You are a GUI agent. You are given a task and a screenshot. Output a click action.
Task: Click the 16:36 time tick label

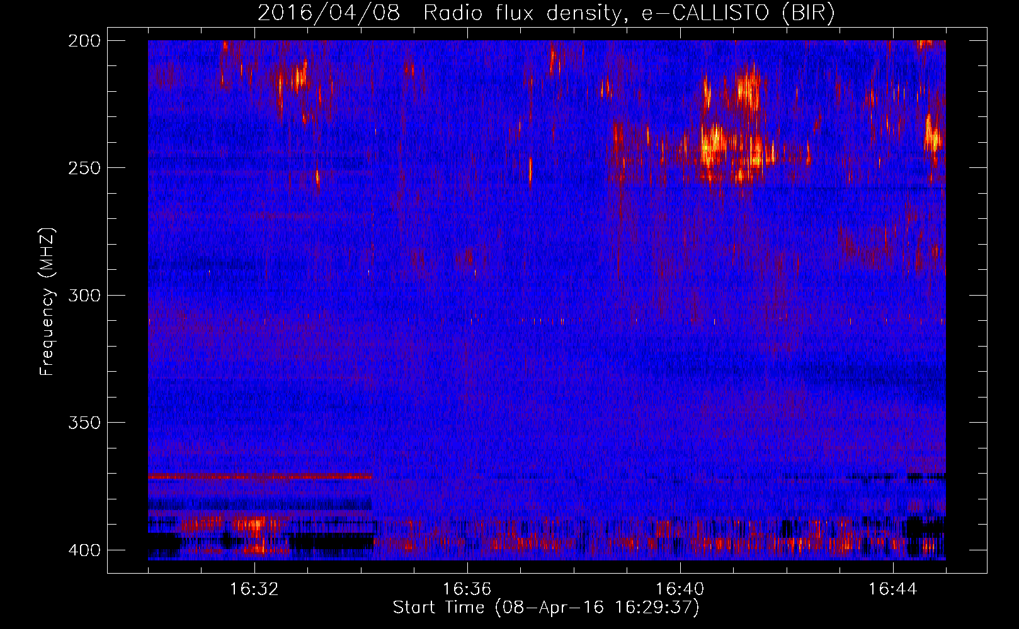coord(467,589)
